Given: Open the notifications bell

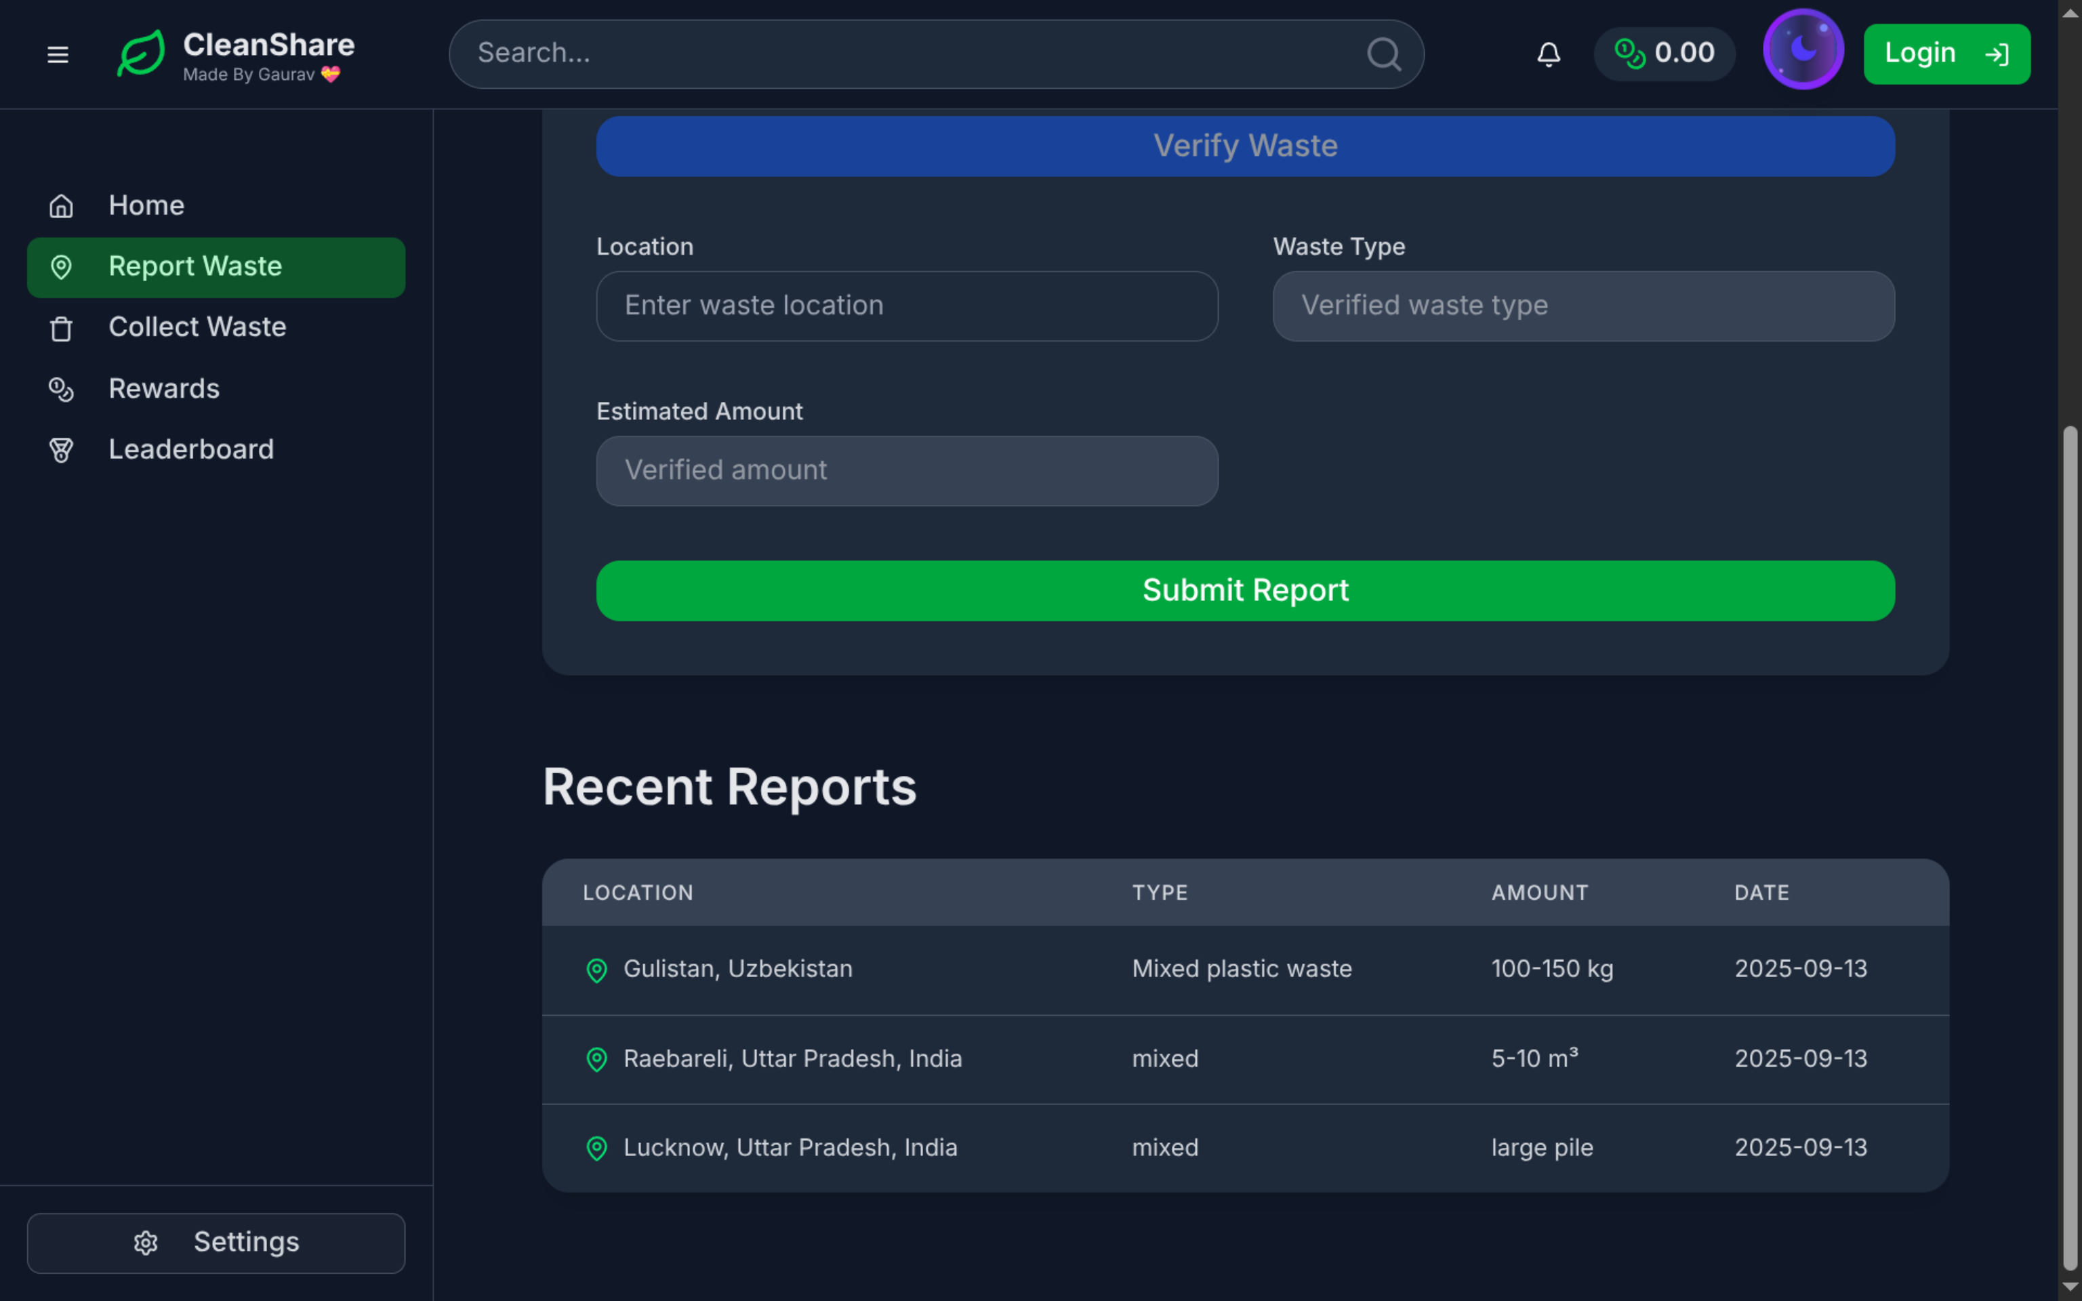Looking at the screenshot, I should click(1549, 54).
